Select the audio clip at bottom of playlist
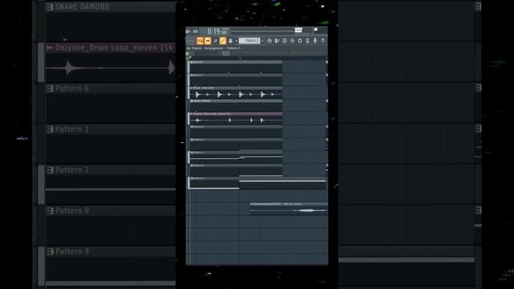514x289 pixels. coord(288,209)
